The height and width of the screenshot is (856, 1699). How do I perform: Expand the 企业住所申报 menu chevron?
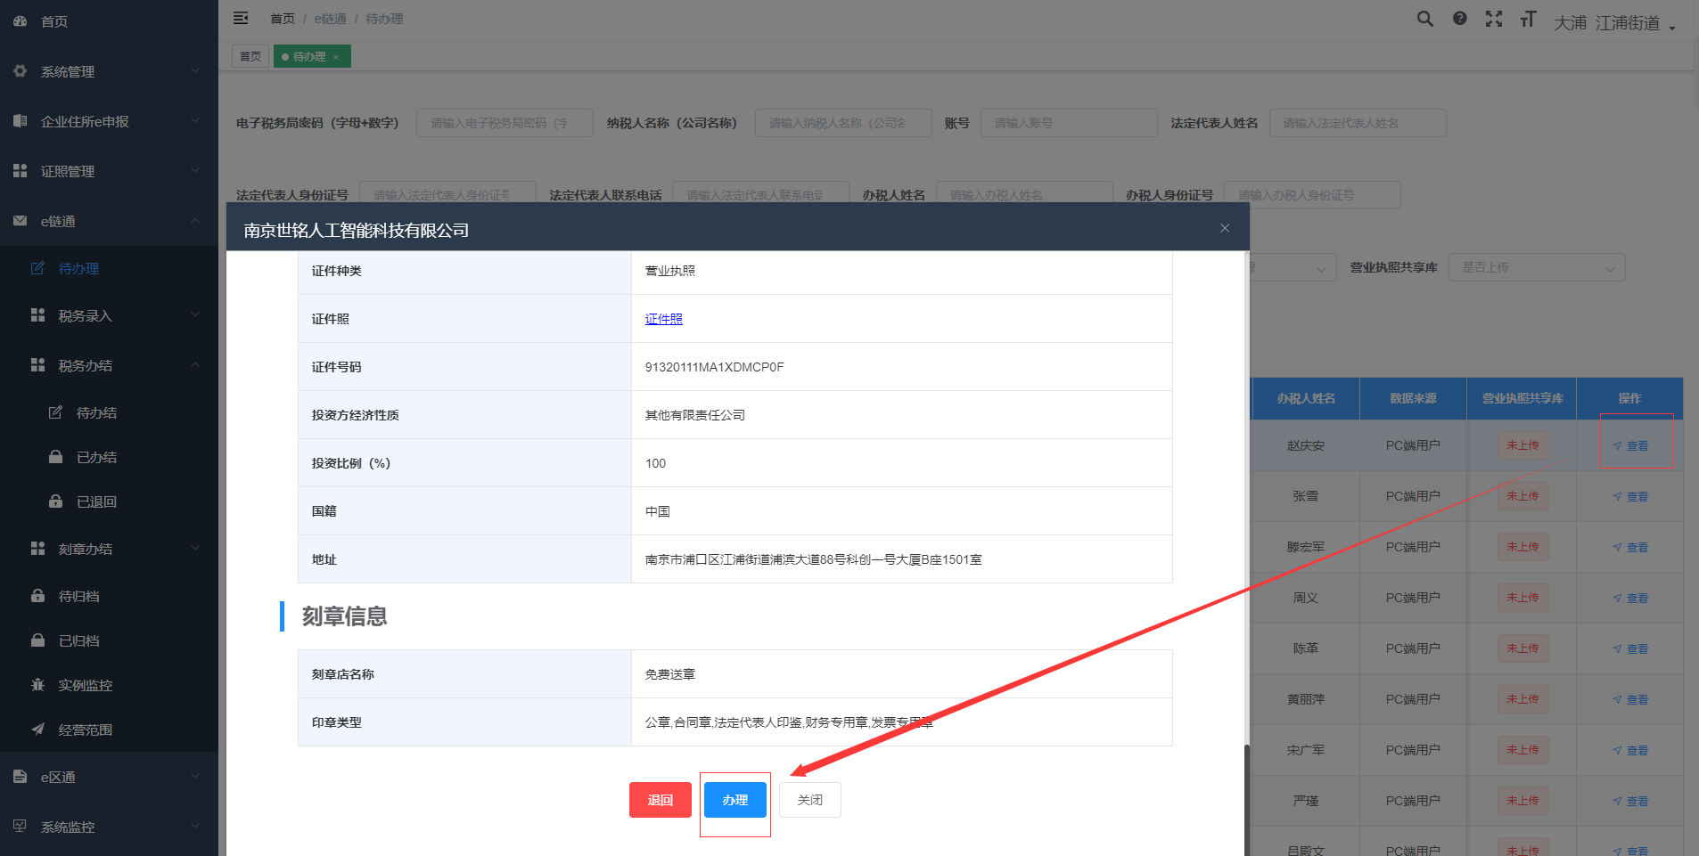click(x=195, y=120)
